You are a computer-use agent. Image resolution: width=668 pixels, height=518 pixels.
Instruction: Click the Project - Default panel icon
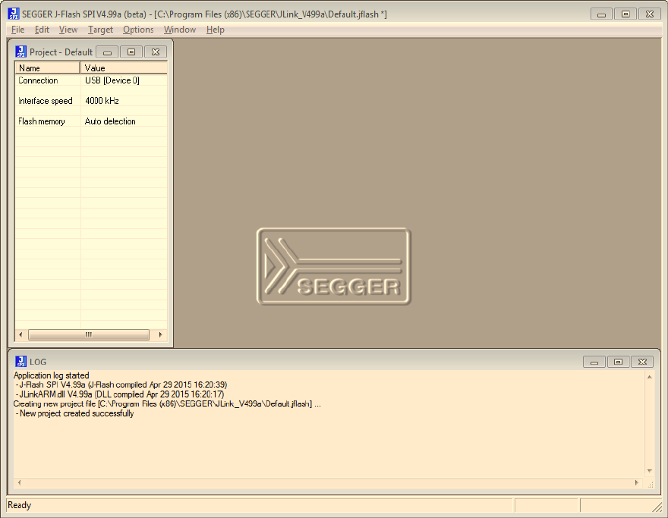(20, 52)
